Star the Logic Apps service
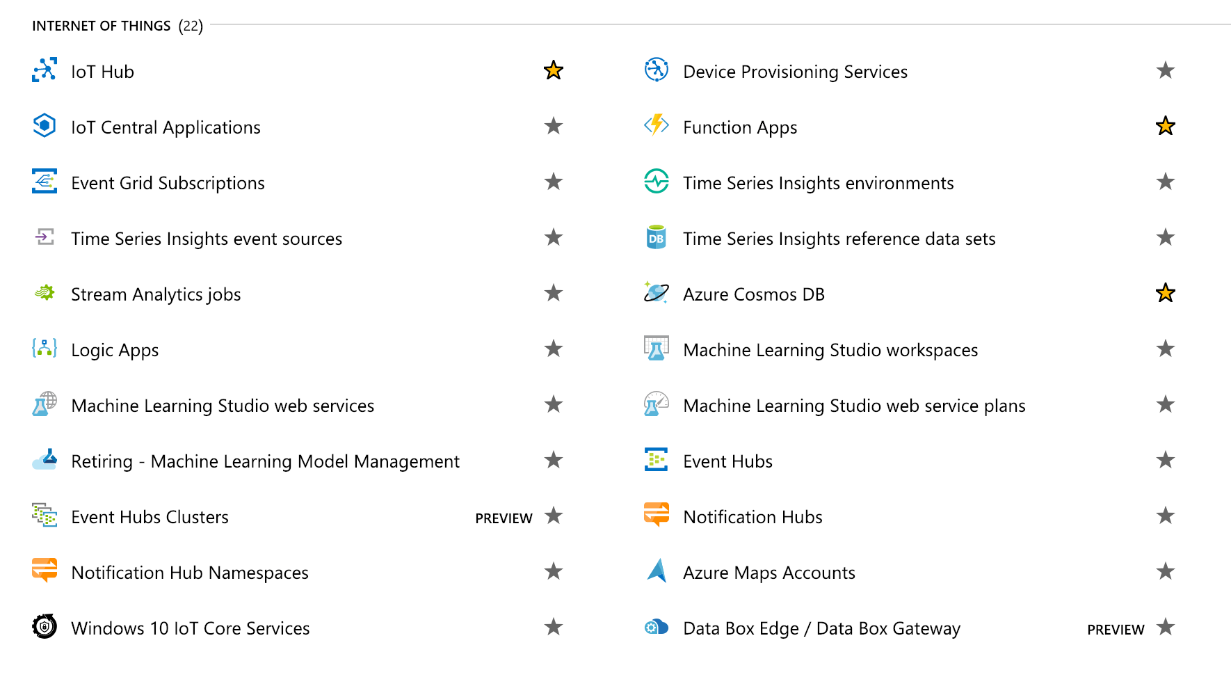This screenshot has width=1231, height=693. (x=553, y=349)
